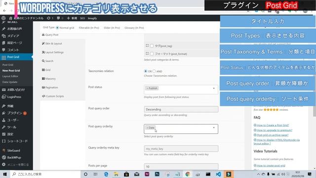Open Google Chrome from the taskbar

pyautogui.click(x=188, y=174)
